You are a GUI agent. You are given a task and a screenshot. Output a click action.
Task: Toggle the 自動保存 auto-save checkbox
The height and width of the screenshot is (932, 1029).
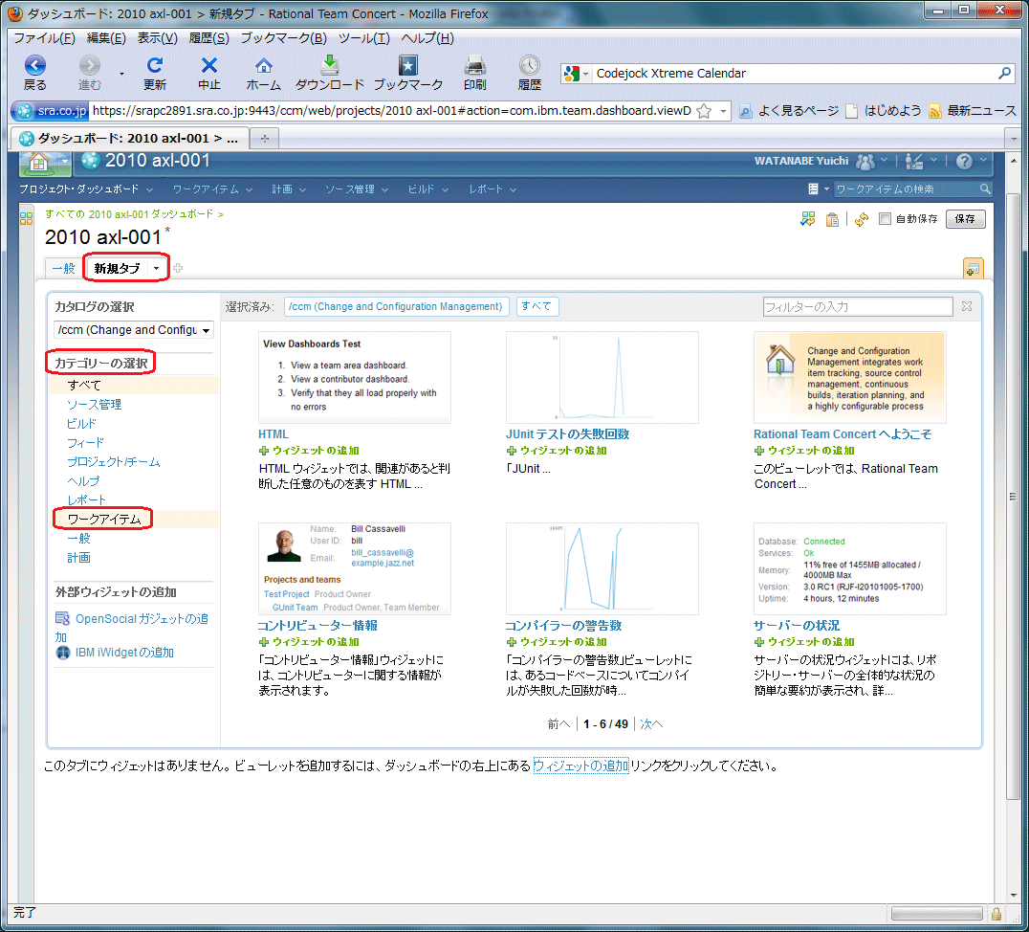[885, 219]
